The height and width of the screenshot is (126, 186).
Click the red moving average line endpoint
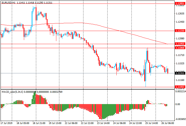point(167,44)
